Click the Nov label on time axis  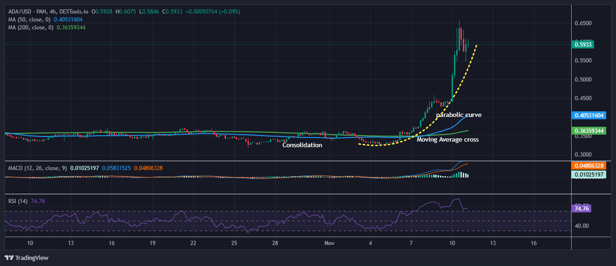click(x=328, y=243)
